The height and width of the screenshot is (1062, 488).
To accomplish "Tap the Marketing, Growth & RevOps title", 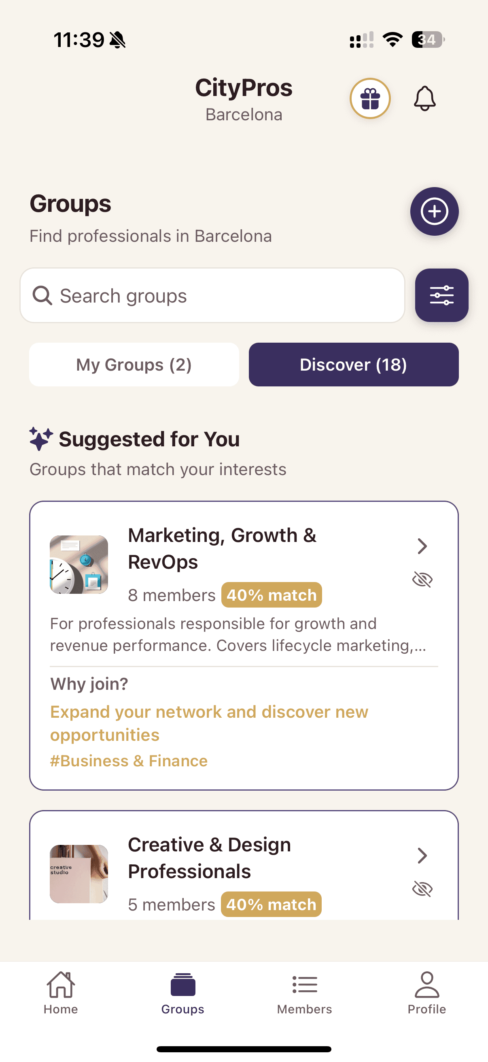I will (x=222, y=548).
